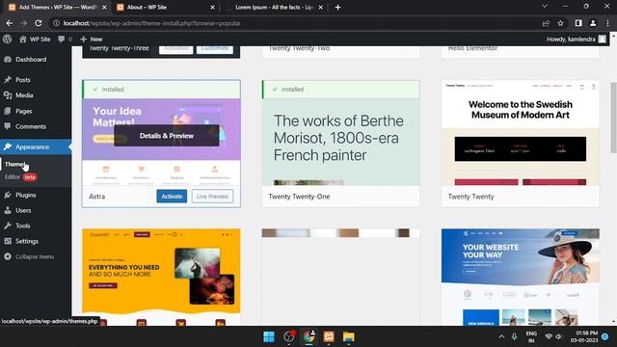Click Howdy, kamlendra user menu

577,39
